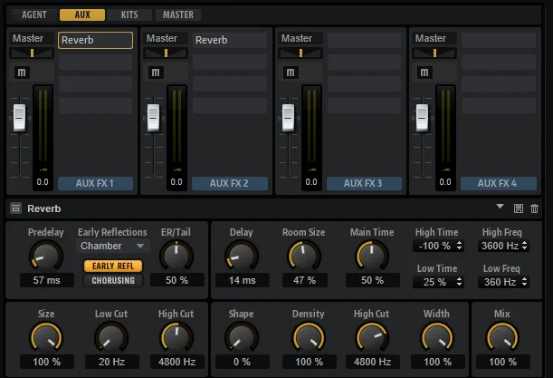
Task: Click the AUX FX 1 channel name label
Action: pos(95,183)
